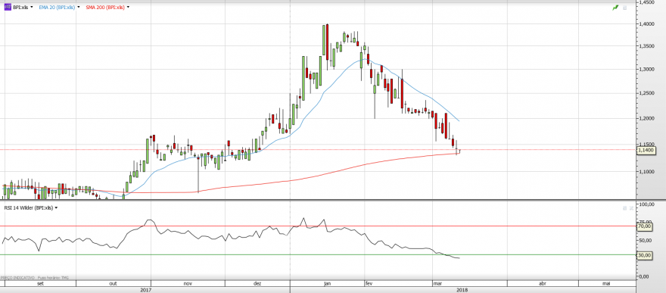The width and height of the screenshot is (666, 293).
Task: Click the 'abr' month label on time axis
Action: (542, 283)
